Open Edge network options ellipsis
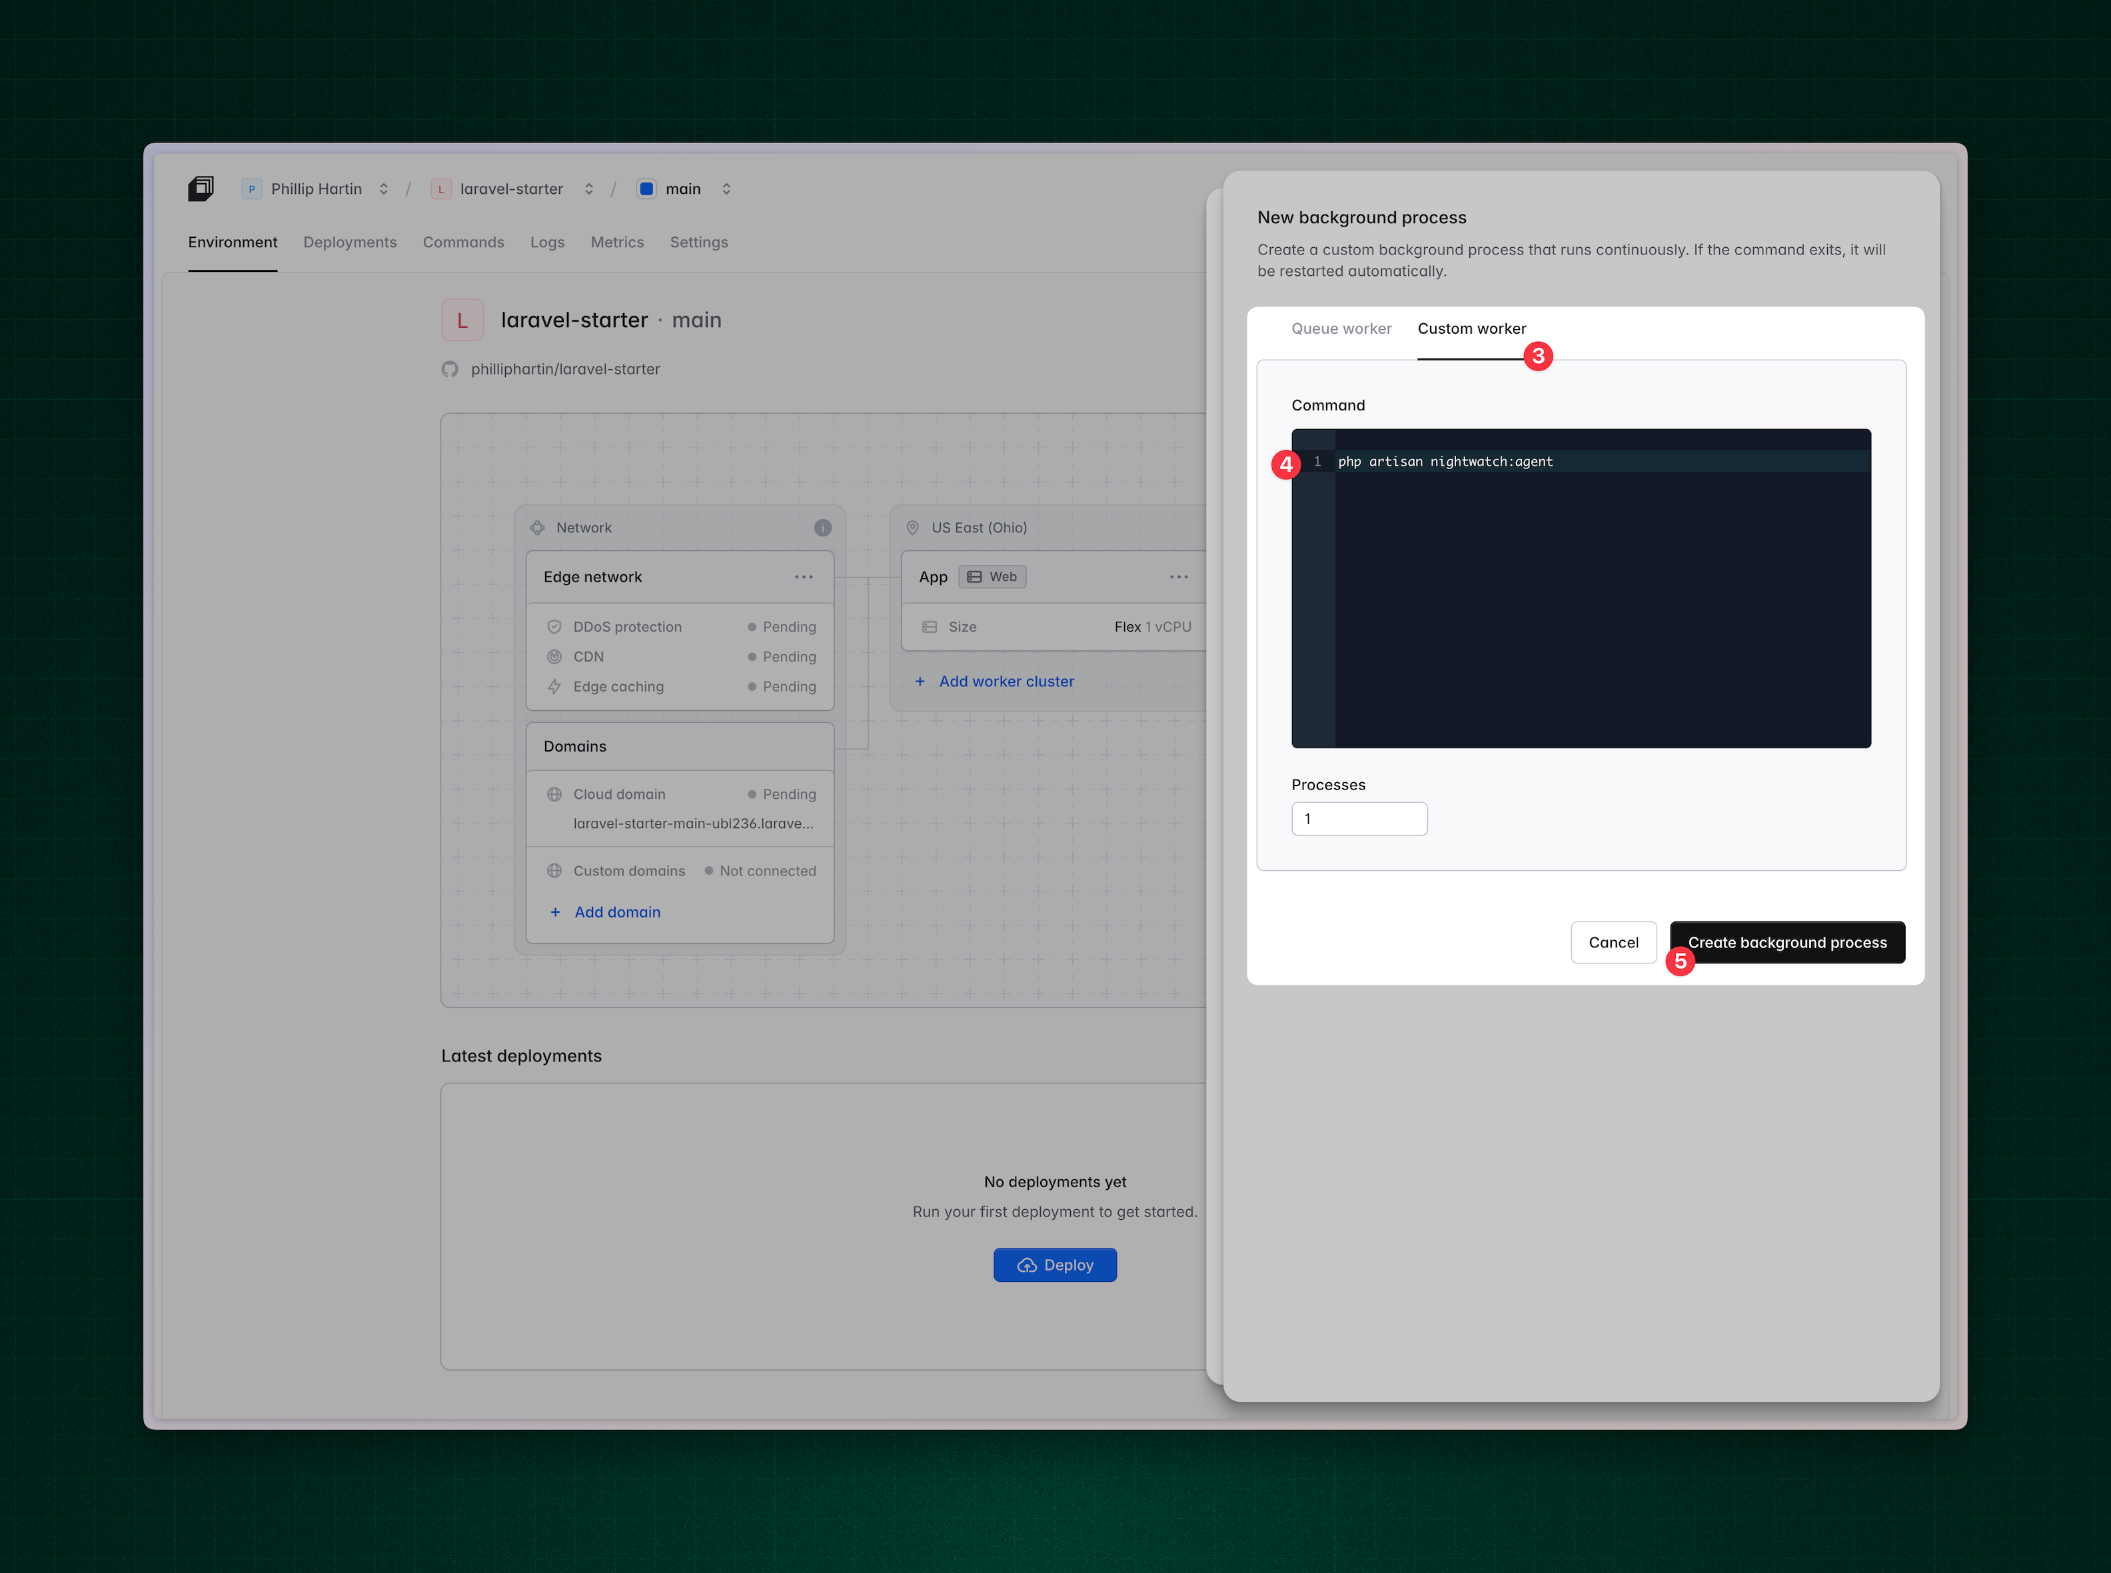The height and width of the screenshot is (1573, 2111). coord(804,577)
